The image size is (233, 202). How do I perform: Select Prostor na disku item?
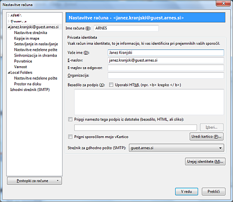(x=27, y=84)
